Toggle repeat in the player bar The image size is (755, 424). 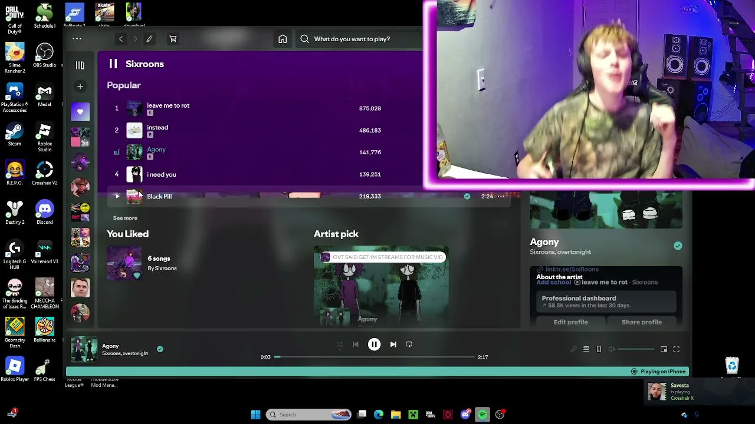coord(409,344)
